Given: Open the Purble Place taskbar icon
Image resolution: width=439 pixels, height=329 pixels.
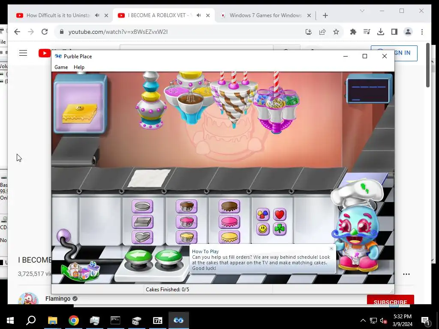Looking at the screenshot, I should click(179, 320).
